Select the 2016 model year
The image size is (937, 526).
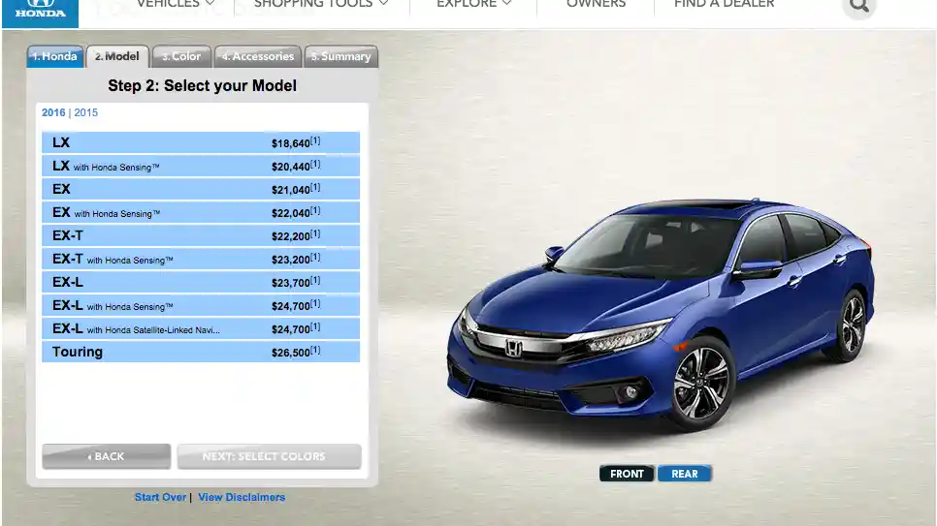53,112
